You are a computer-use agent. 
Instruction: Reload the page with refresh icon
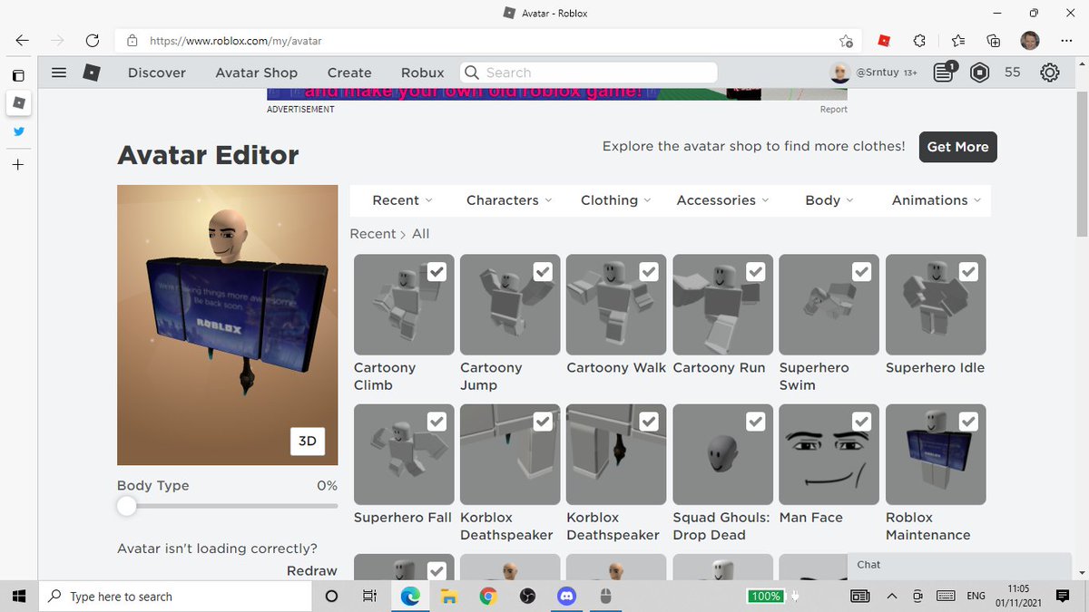92,41
